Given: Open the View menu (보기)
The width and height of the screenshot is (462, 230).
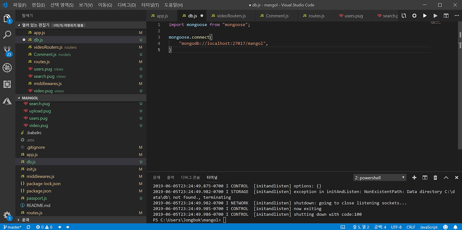Looking at the screenshot, I should pos(86,5).
